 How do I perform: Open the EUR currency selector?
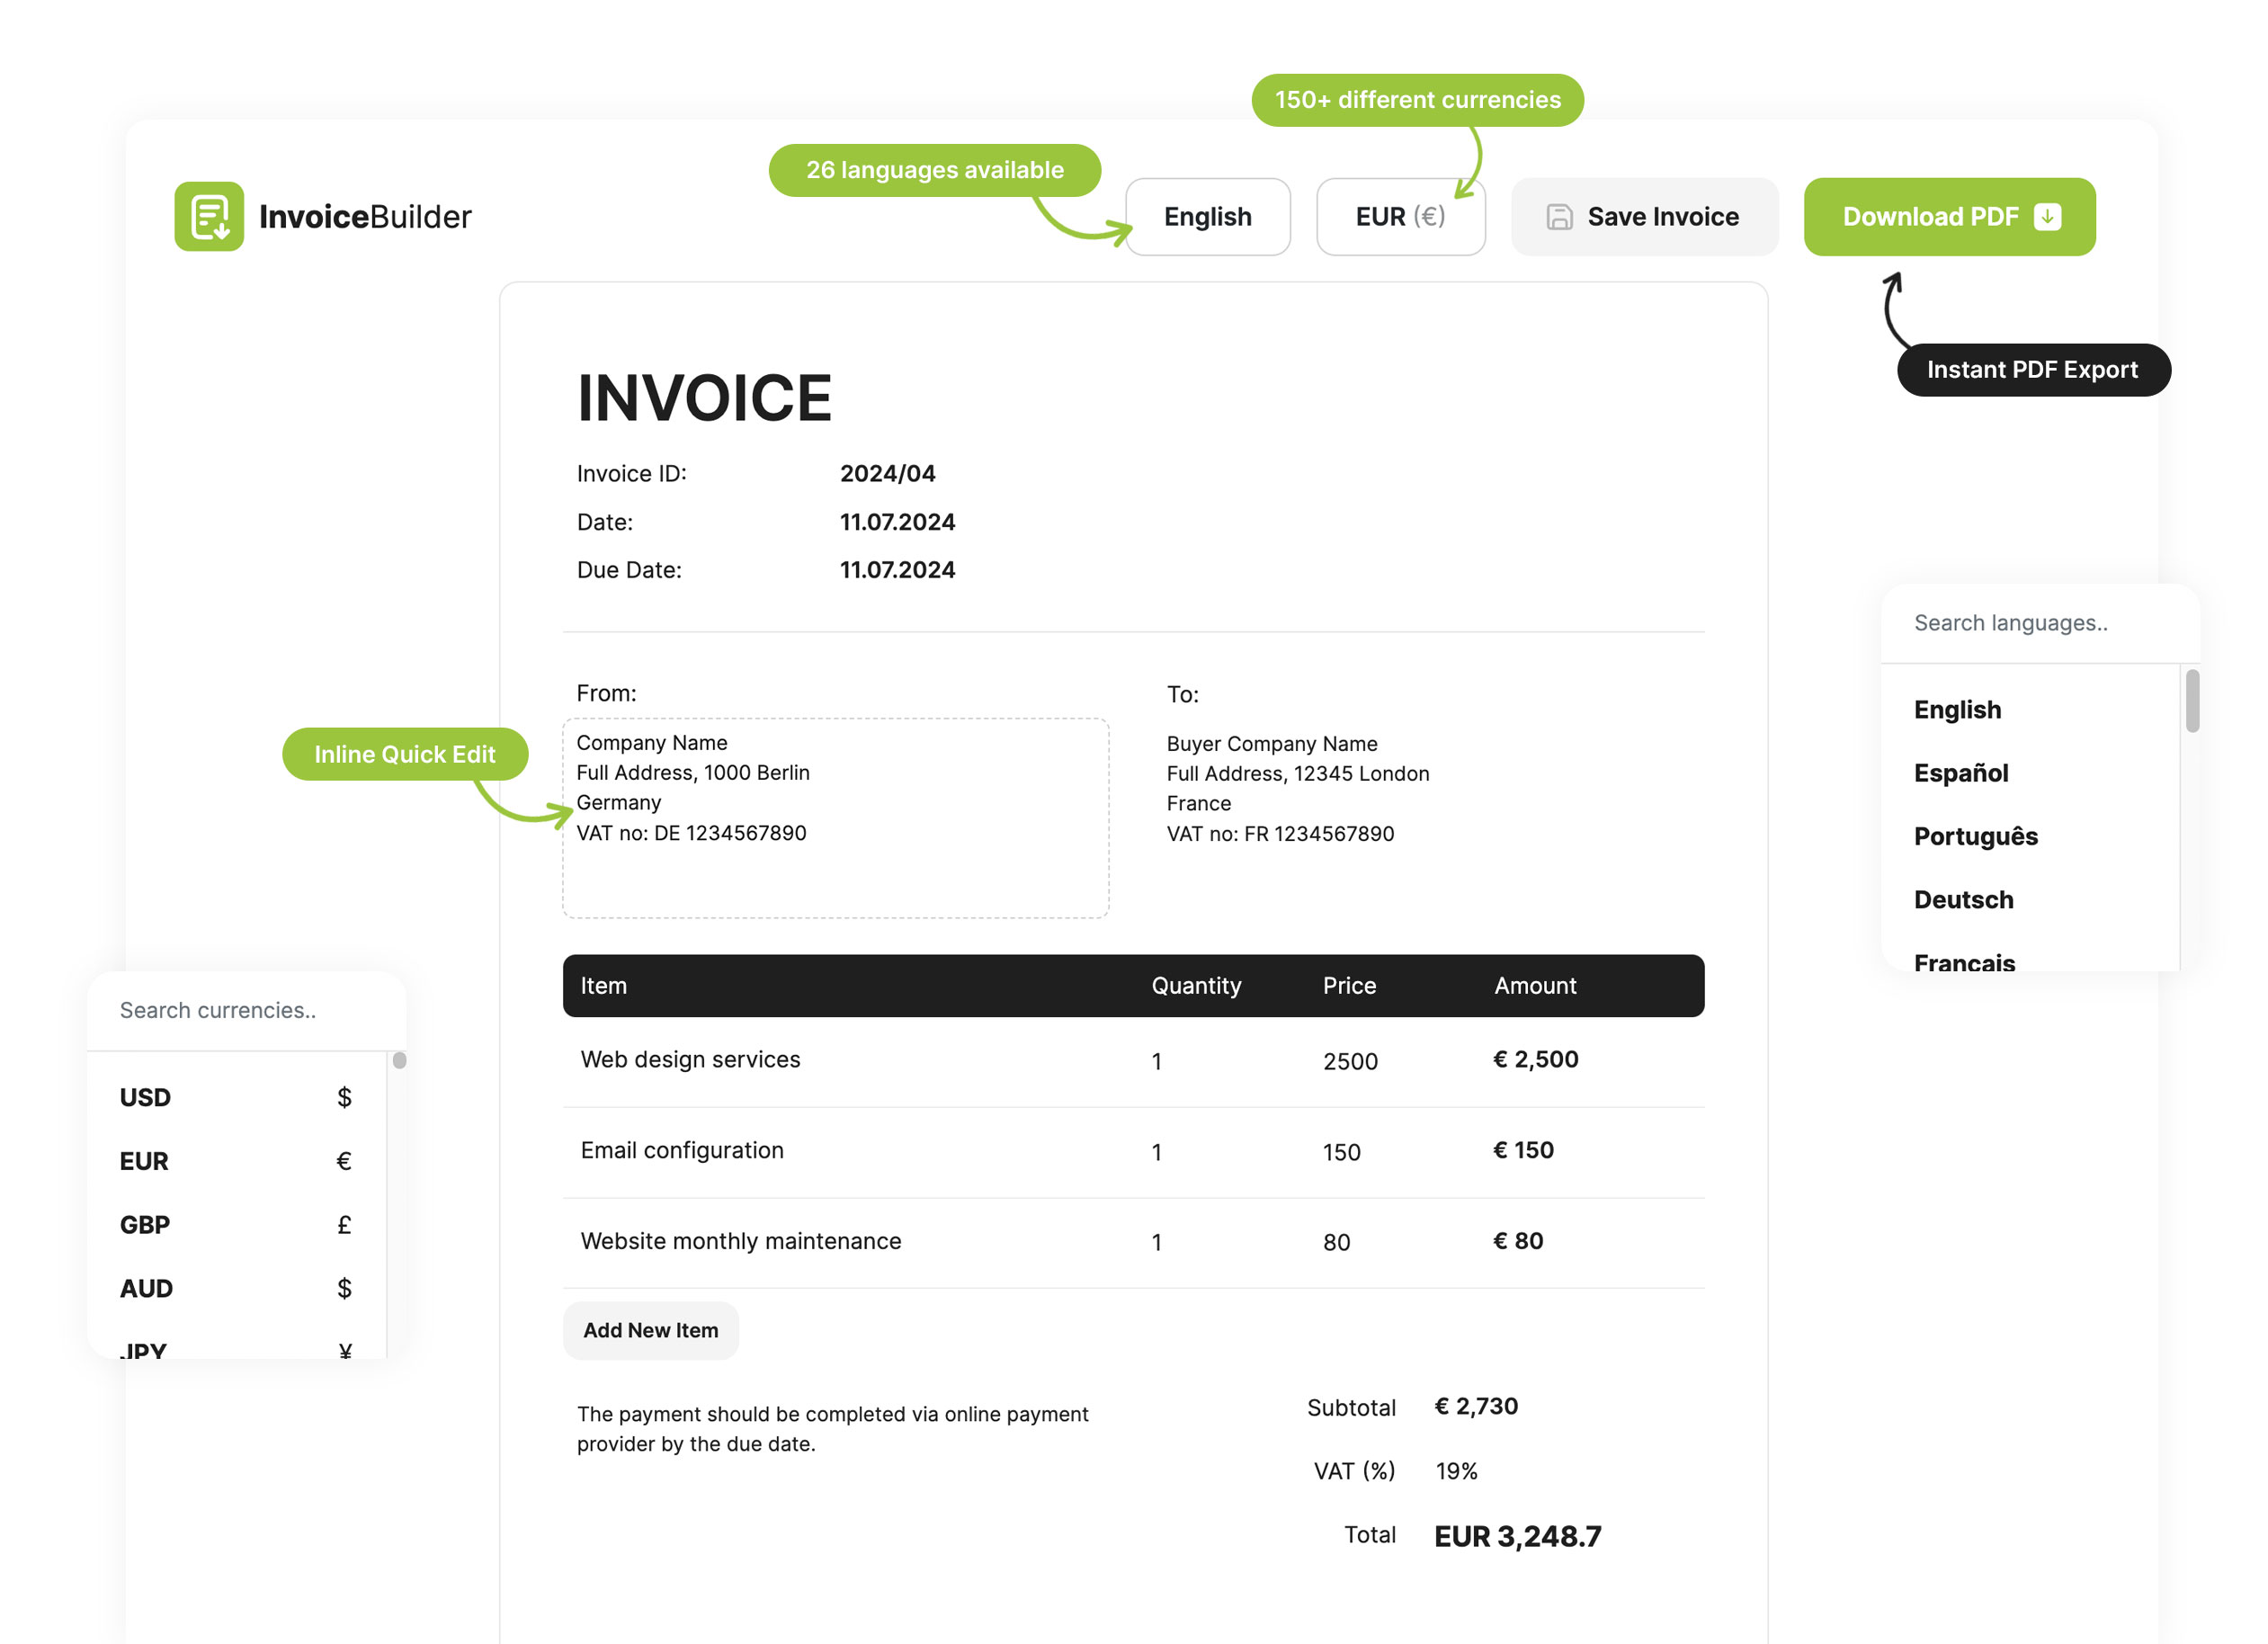coord(1400,217)
